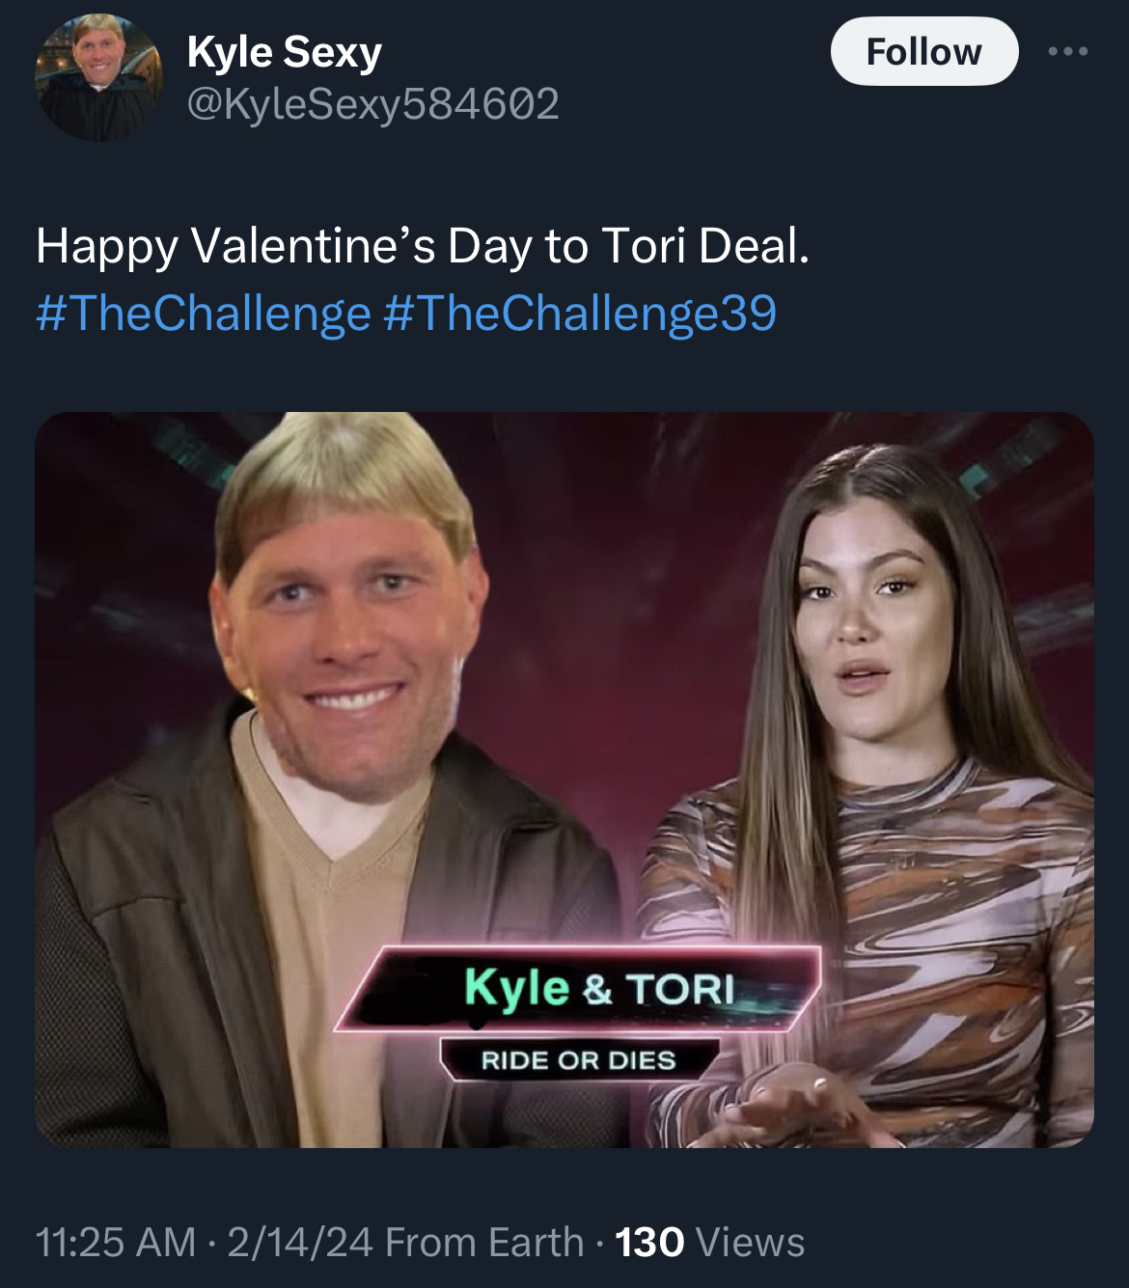Open the @KyleSexy584602 handle link
Screen dimensions: 1129x1288
372,103
